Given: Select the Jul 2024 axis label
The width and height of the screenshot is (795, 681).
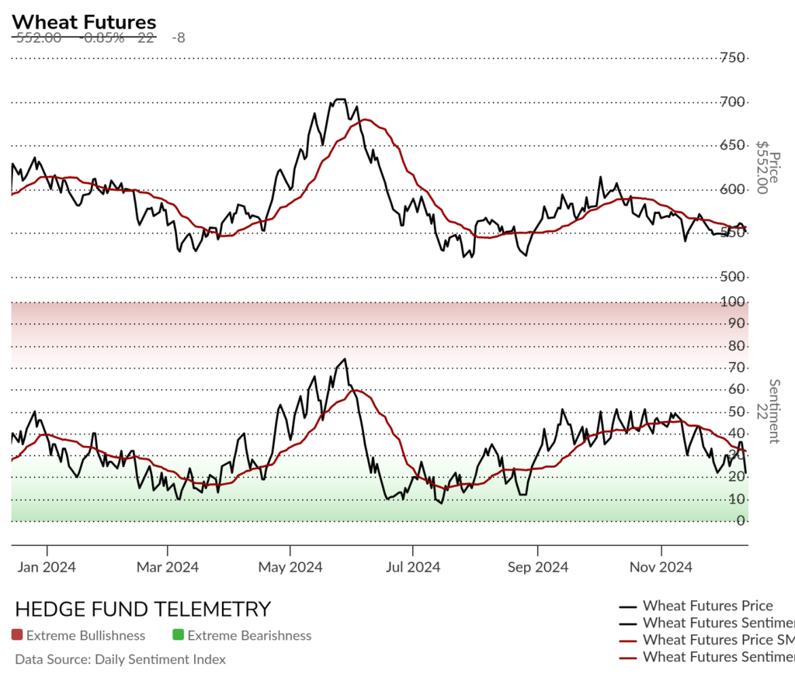Looking at the screenshot, I should tap(413, 567).
